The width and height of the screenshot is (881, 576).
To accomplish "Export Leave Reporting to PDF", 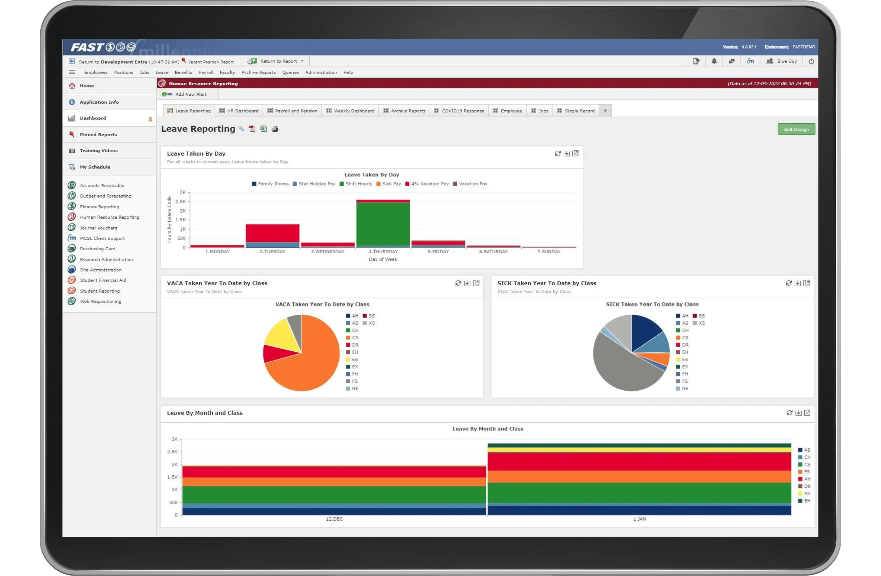I will (252, 129).
